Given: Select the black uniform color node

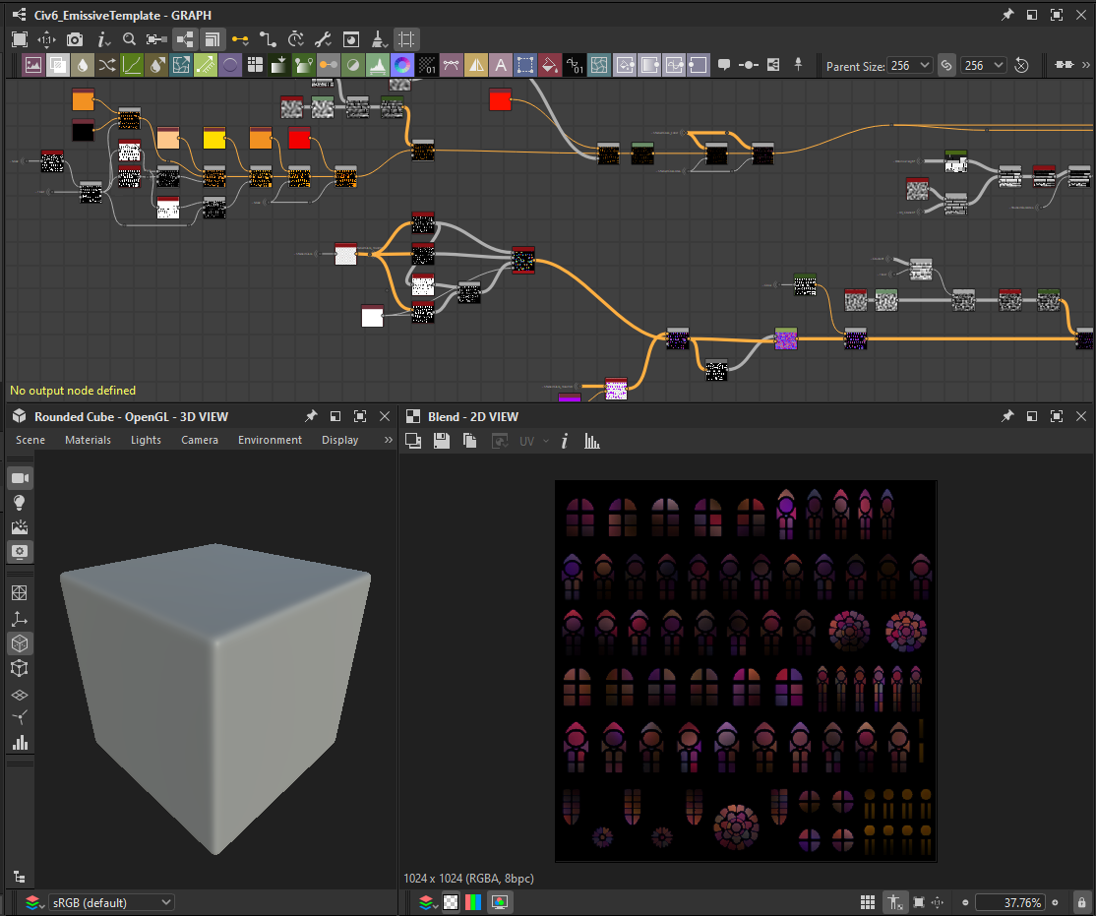Looking at the screenshot, I should [84, 130].
